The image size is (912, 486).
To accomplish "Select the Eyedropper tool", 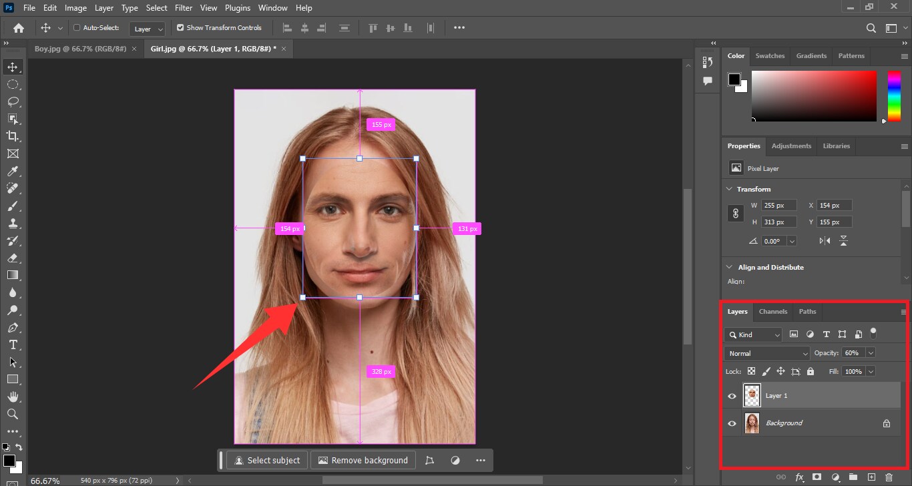I will click(13, 171).
